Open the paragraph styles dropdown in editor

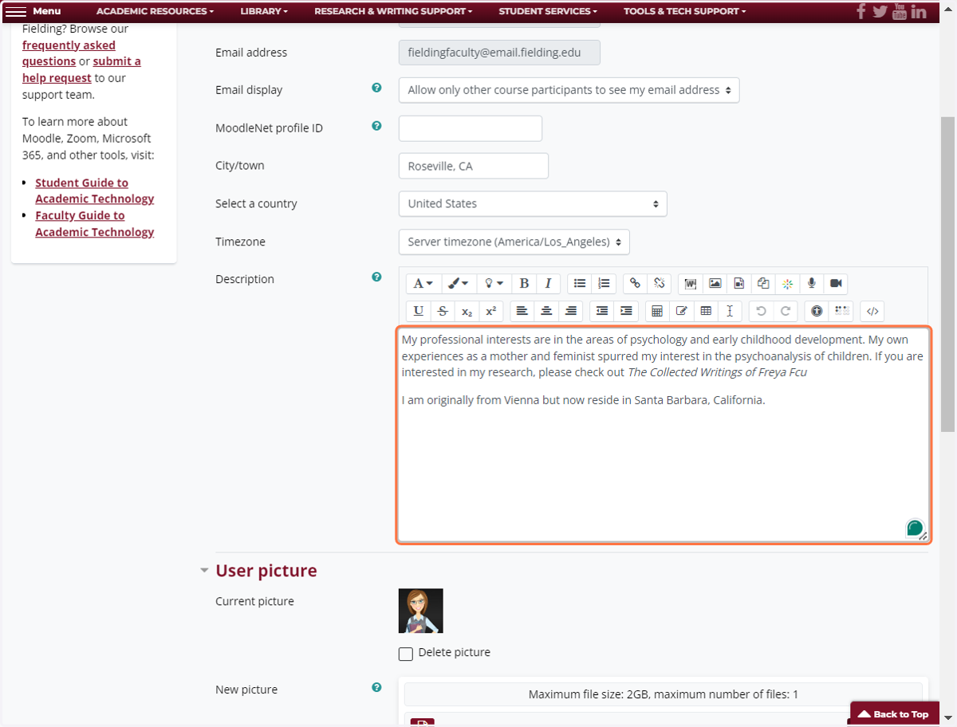click(423, 284)
